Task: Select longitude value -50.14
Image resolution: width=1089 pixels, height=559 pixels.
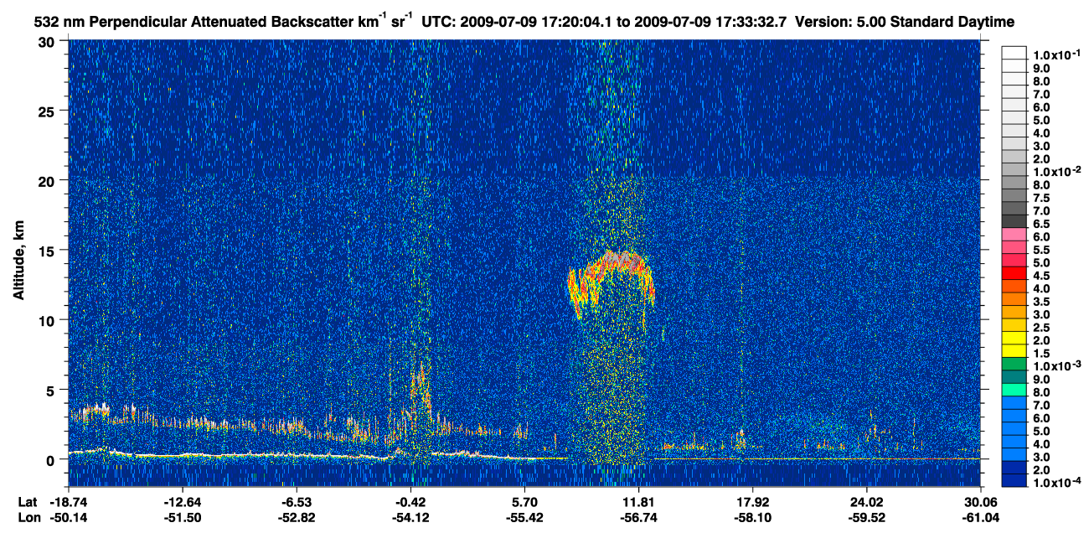Action: click(70, 517)
